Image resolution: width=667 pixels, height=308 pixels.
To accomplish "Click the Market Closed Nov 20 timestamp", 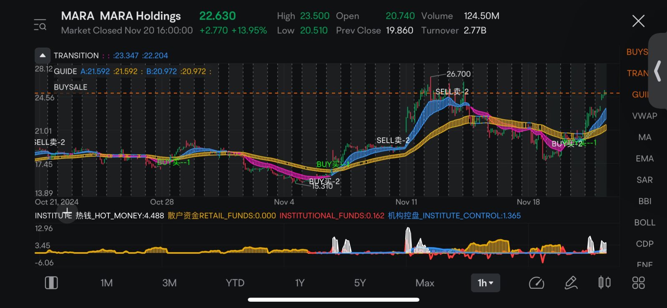I will point(127,30).
